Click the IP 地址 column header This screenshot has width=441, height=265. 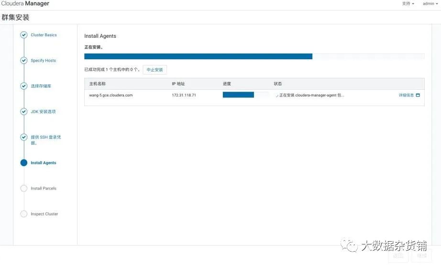coord(178,84)
